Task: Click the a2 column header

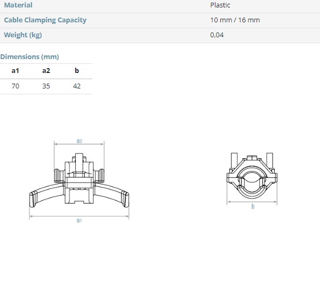Action: [x=46, y=71]
